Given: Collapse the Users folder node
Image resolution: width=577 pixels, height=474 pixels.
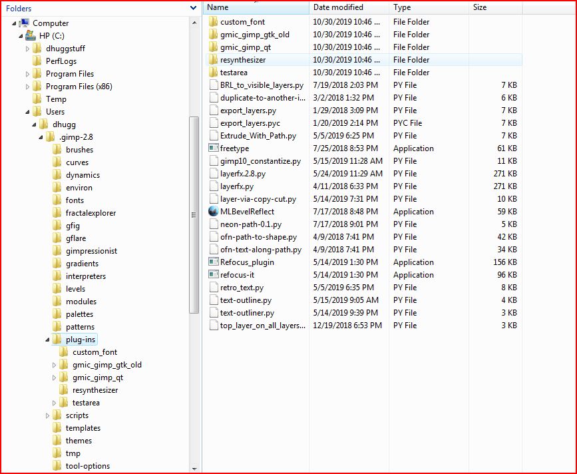Looking at the screenshot, I should (x=27, y=112).
